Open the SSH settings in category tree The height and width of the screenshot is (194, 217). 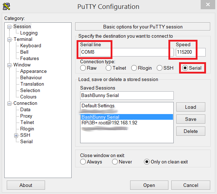[25, 135]
